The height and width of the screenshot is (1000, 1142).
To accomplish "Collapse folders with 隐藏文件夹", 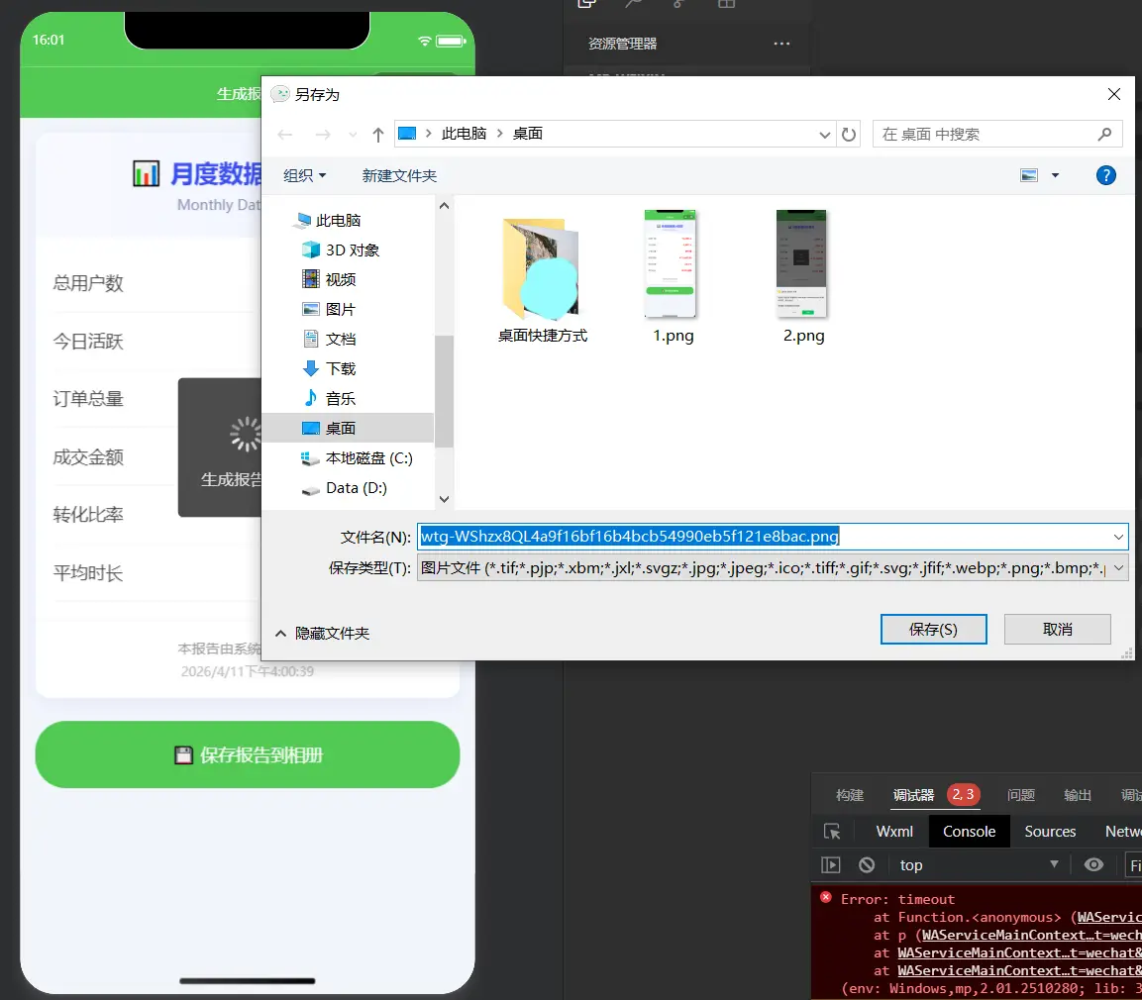I will tap(322, 633).
